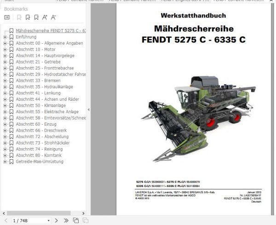Click the add new bookmark icon
Viewport: 276px width, 225px height.
28,17
